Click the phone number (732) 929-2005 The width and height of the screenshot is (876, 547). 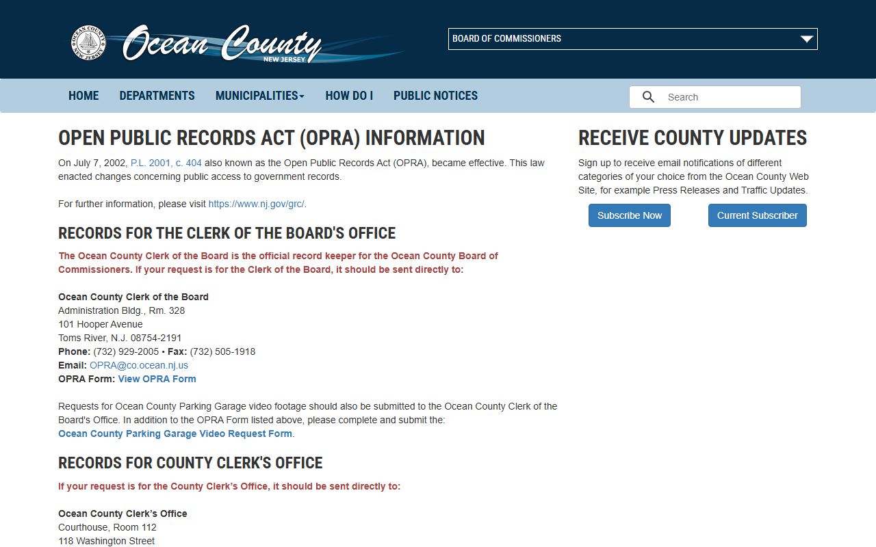click(126, 351)
